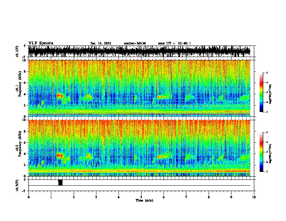The height and width of the screenshot is (221, 286).
Task: Click the ch.1 spectrogram color scale bar
Action: click(261, 92)
